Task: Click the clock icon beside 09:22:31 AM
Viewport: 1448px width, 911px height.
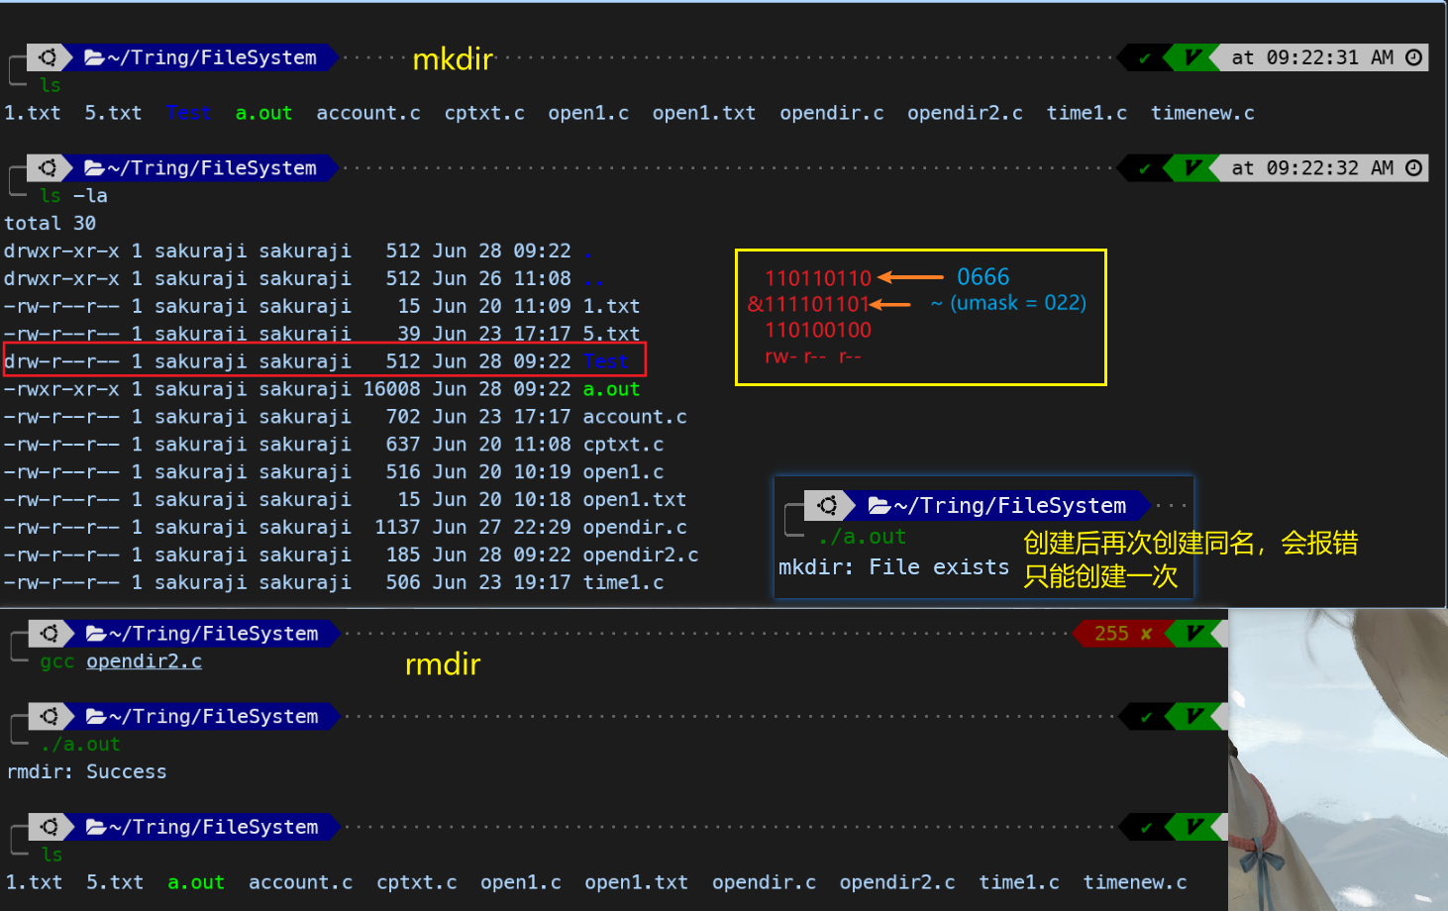Action: (1414, 57)
